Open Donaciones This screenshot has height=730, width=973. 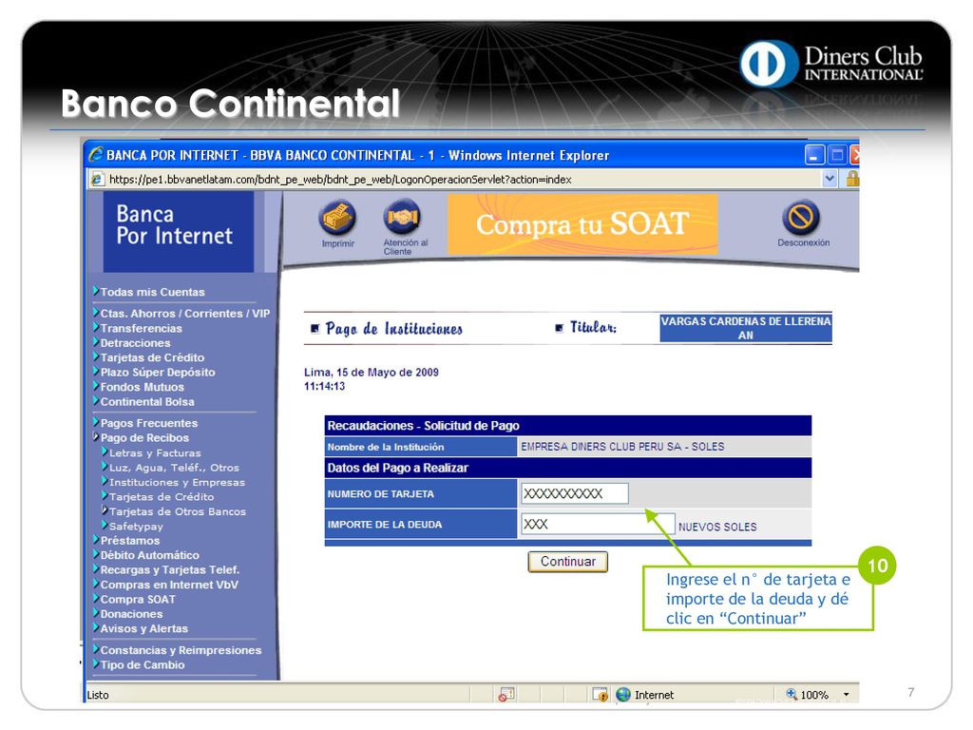131,614
